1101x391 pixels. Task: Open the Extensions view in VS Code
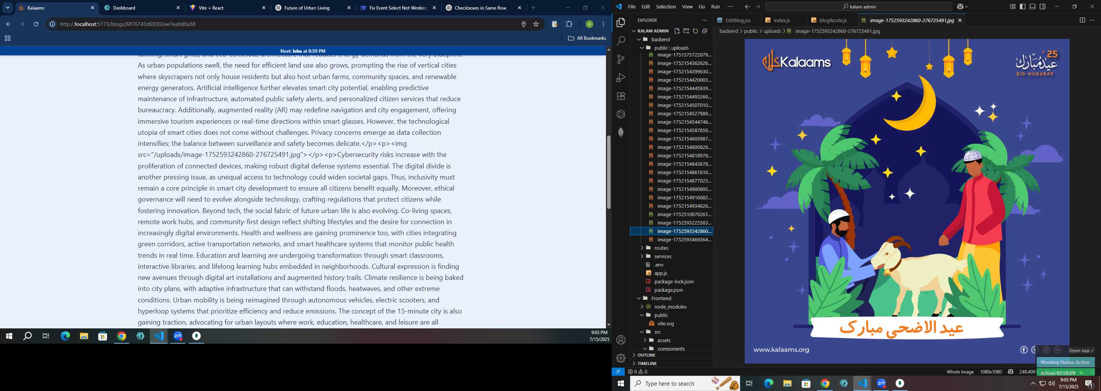coord(621,96)
